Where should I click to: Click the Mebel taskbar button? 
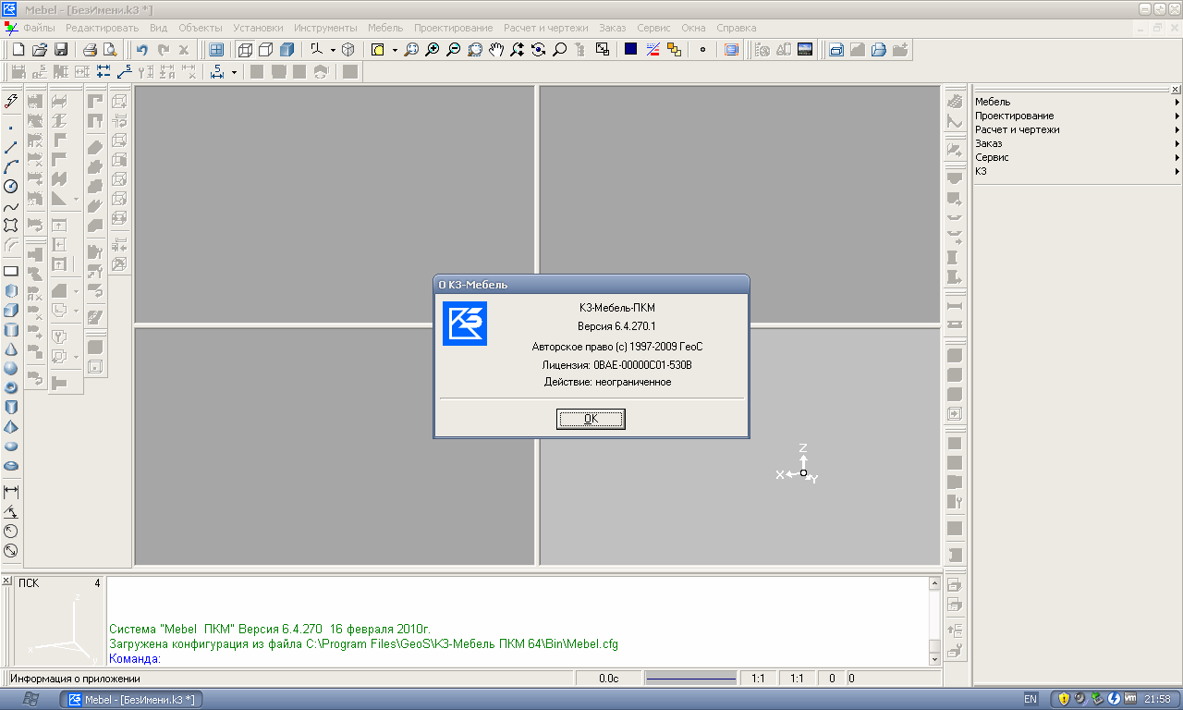point(131,699)
